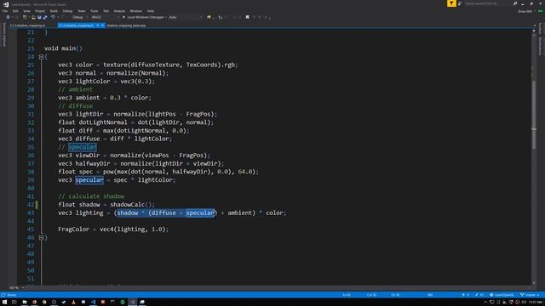This screenshot has width=545, height=306.
Task: Open the Auto debugger type dropdown
Action: tap(186, 17)
